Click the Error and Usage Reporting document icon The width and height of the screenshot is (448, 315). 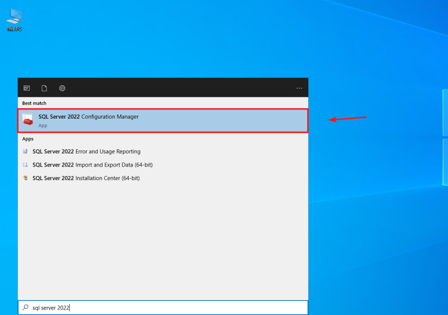pyautogui.click(x=25, y=151)
